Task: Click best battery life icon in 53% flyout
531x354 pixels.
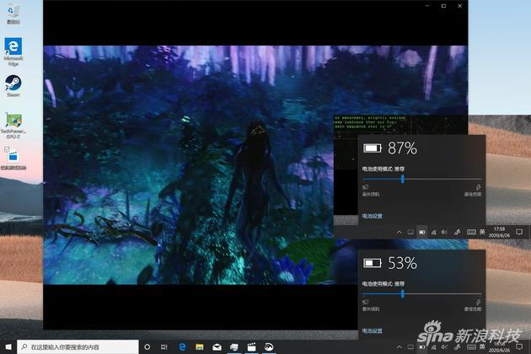Action: [x=366, y=302]
